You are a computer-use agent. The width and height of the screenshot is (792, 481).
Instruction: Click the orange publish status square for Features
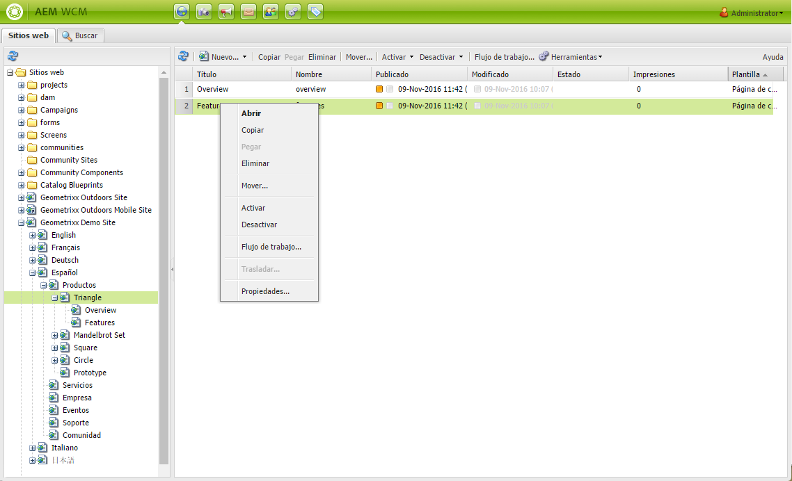click(x=379, y=106)
